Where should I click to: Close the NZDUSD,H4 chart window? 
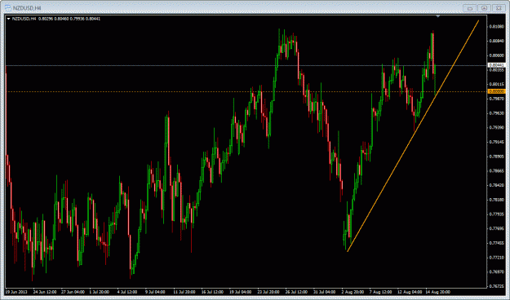499,8
